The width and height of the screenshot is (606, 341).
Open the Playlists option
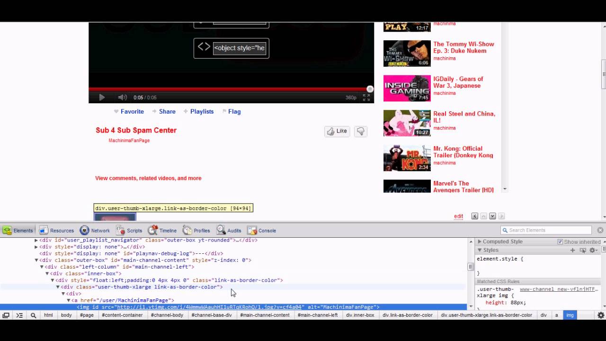202,112
